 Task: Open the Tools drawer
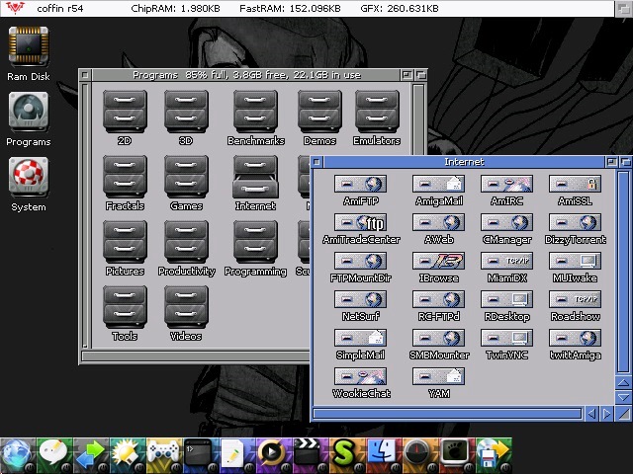[125, 307]
